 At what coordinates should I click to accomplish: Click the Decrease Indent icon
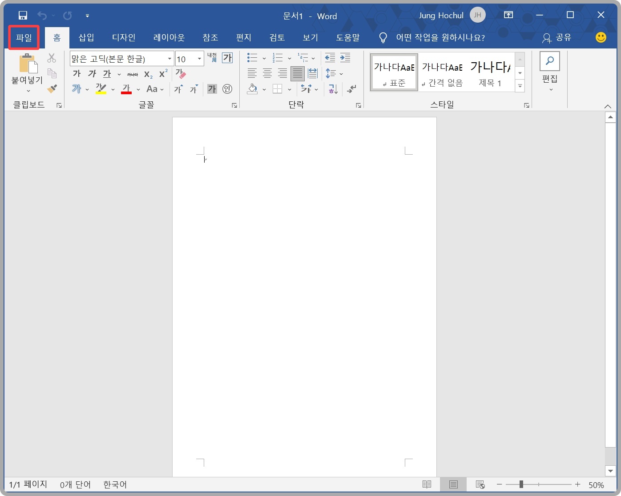(x=330, y=58)
